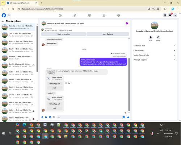Expand Privacy & support section
The width and height of the screenshot is (181, 145).
point(154,60)
